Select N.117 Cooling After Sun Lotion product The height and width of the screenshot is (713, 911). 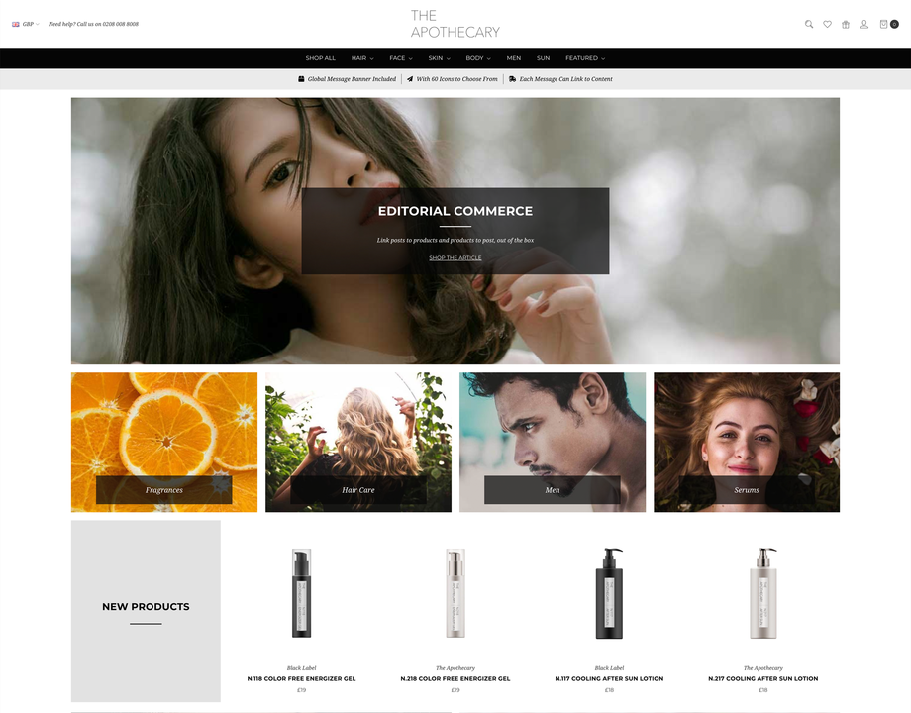(609, 678)
